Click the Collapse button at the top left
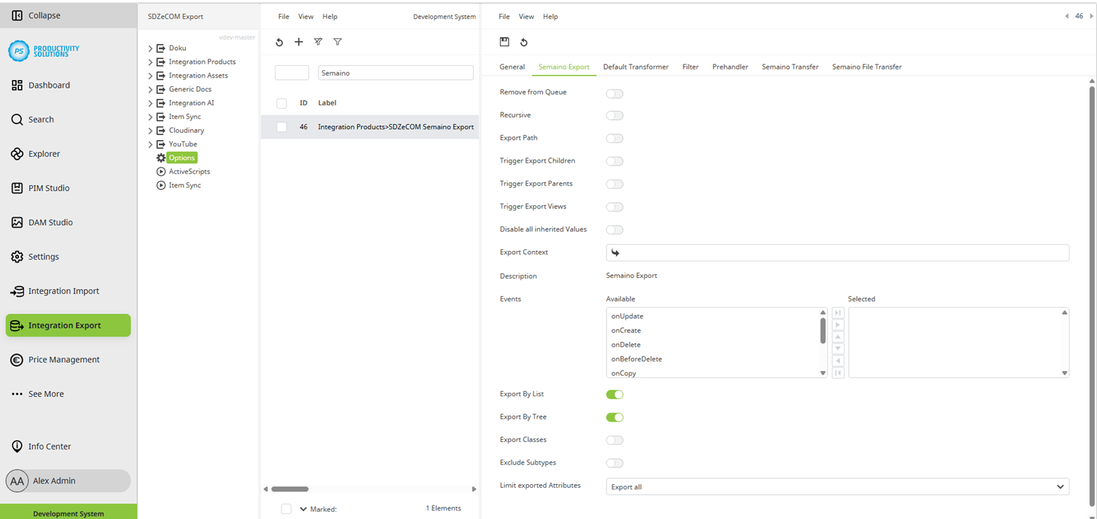The height and width of the screenshot is (519, 1097). click(33, 15)
